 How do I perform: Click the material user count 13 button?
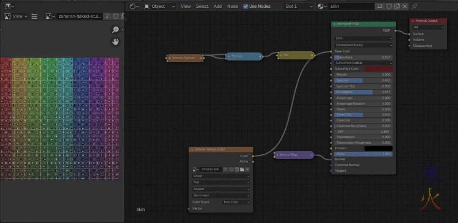tap(380, 6)
